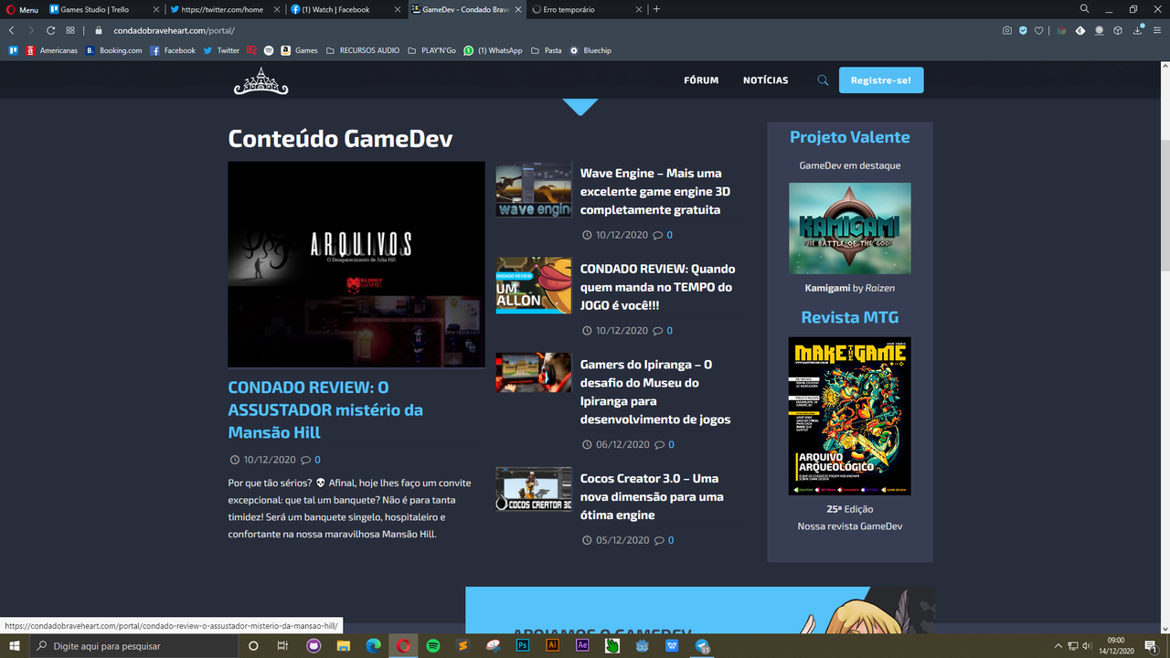Screen dimensions: 1170x658
Task: Expand the Games bookmarks folder
Action: (300, 50)
